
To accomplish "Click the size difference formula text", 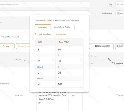I will pos(57,21).
